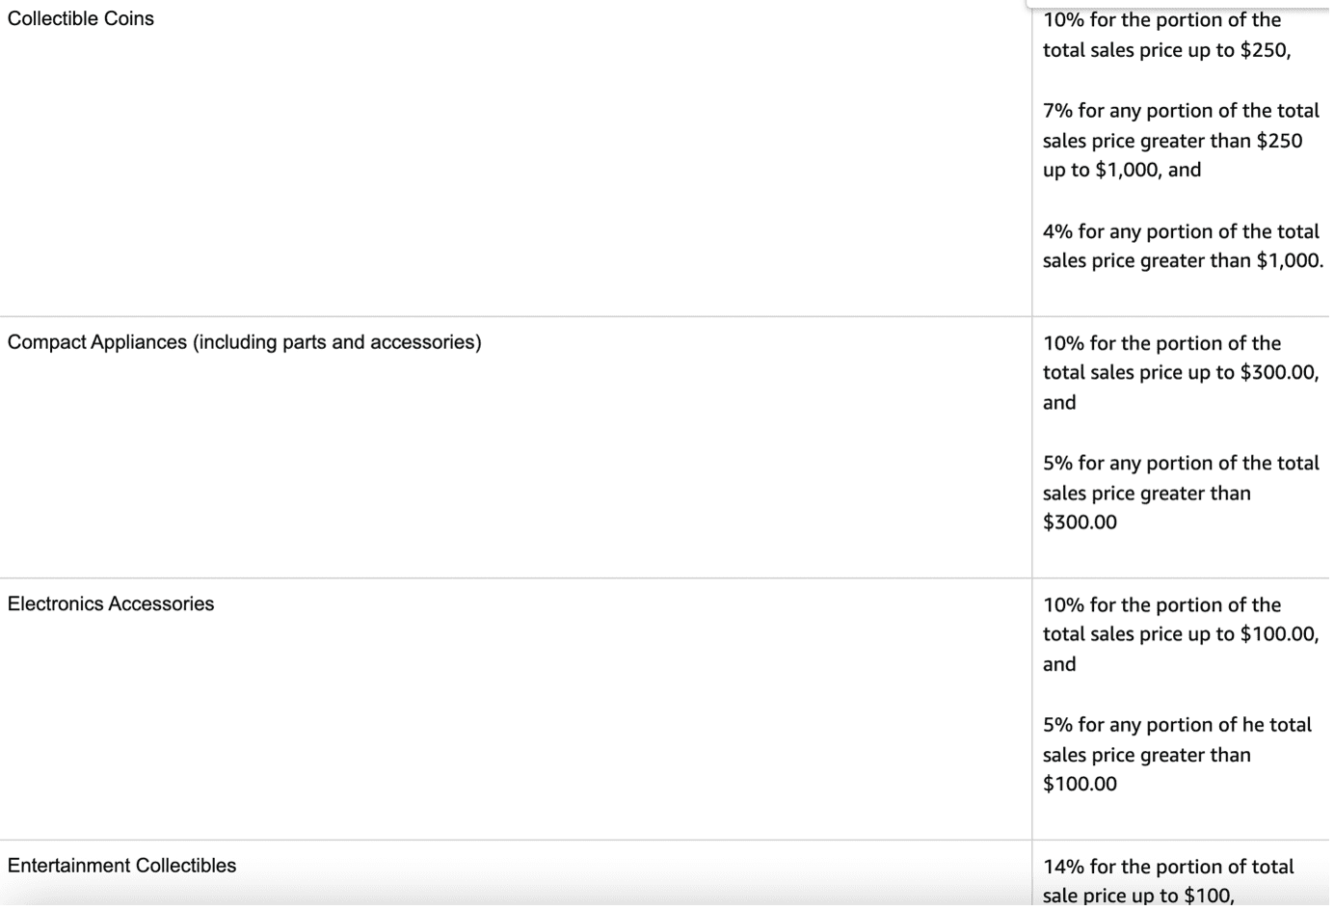Click Collectible Coins 10% fee up to $250
This screenshot has height=910, width=1334.
[1165, 35]
